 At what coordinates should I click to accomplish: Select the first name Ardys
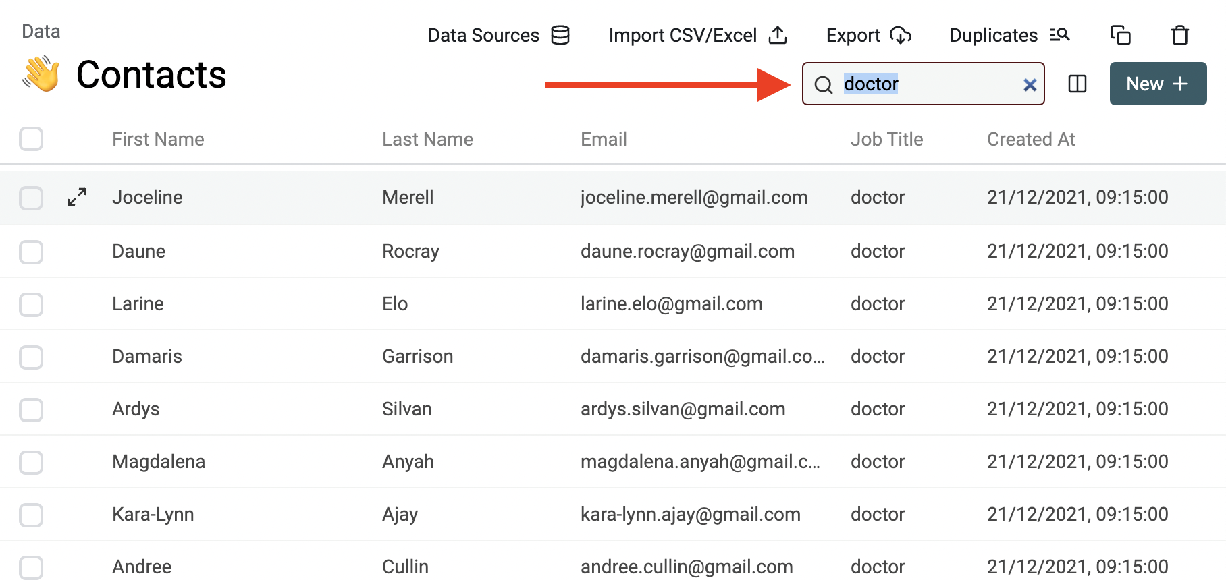136,409
